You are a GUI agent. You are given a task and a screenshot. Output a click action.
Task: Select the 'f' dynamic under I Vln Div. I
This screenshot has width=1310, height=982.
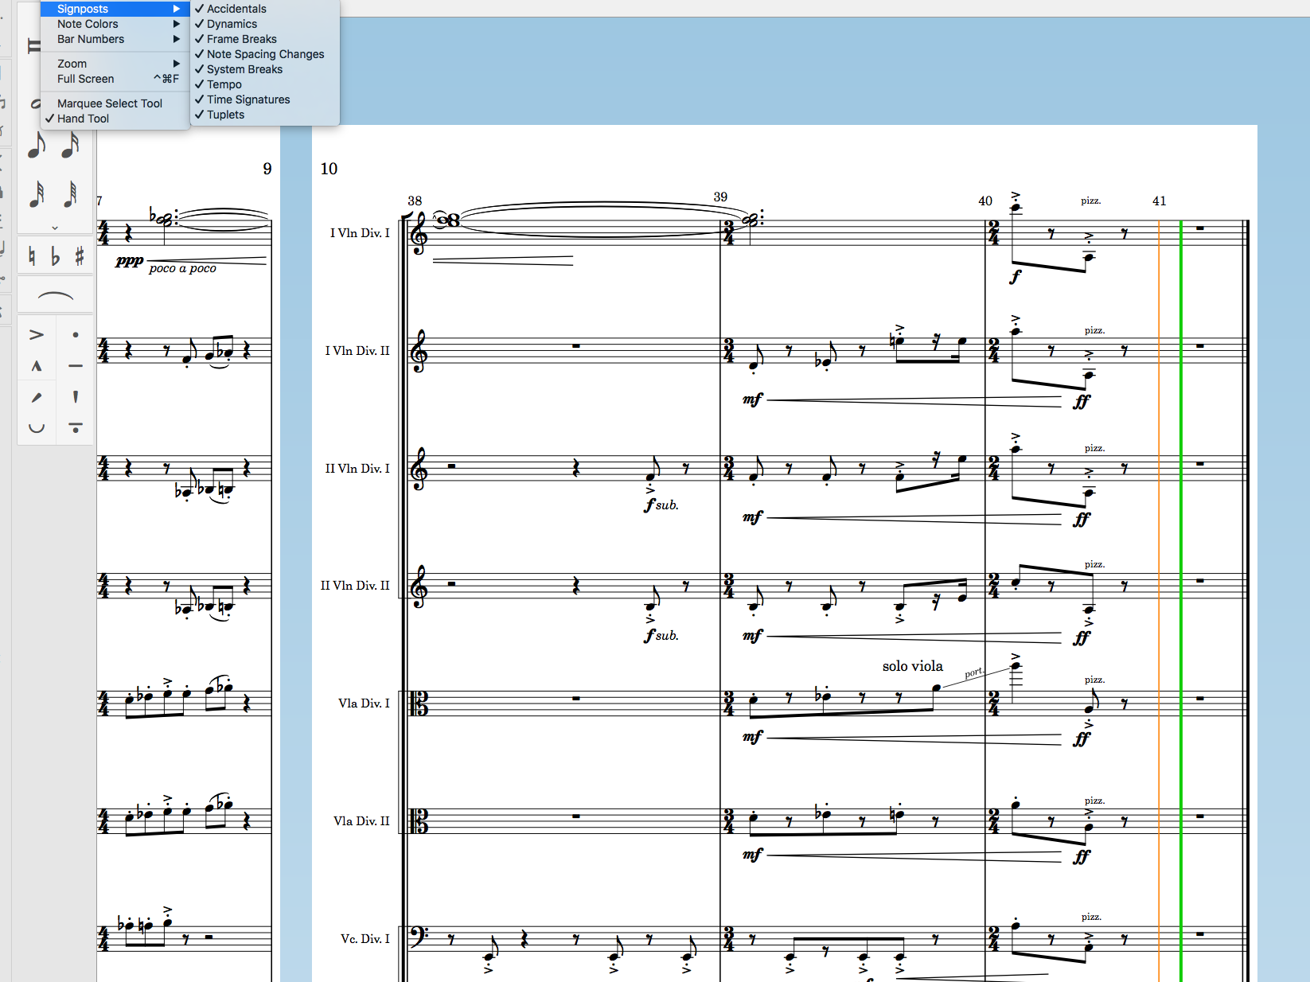coord(1016,276)
